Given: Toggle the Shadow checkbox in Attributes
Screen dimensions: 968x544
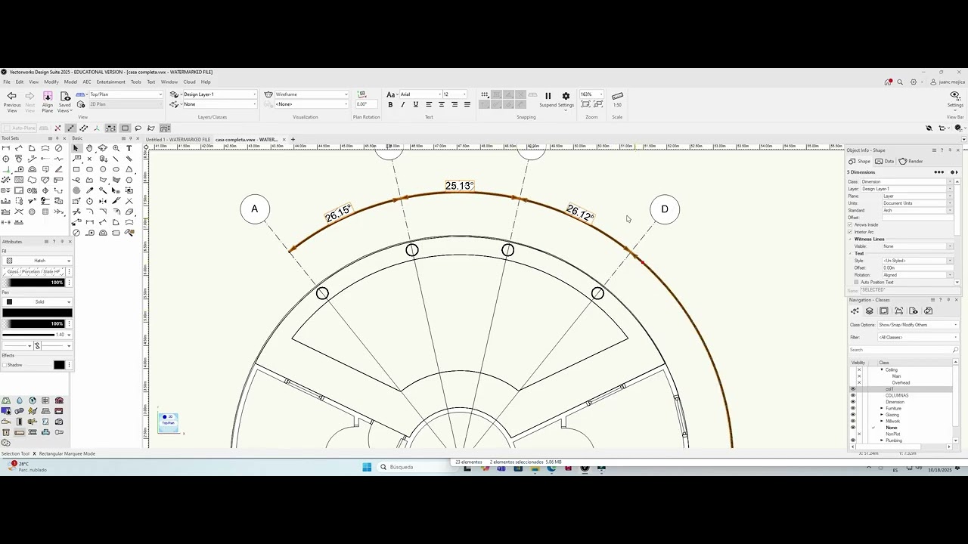Looking at the screenshot, I should (5, 365).
